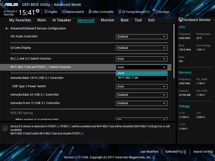This screenshot has height=161, width=215.
Task: Expand HD Audio Controller dropdown
Action: 142,37
